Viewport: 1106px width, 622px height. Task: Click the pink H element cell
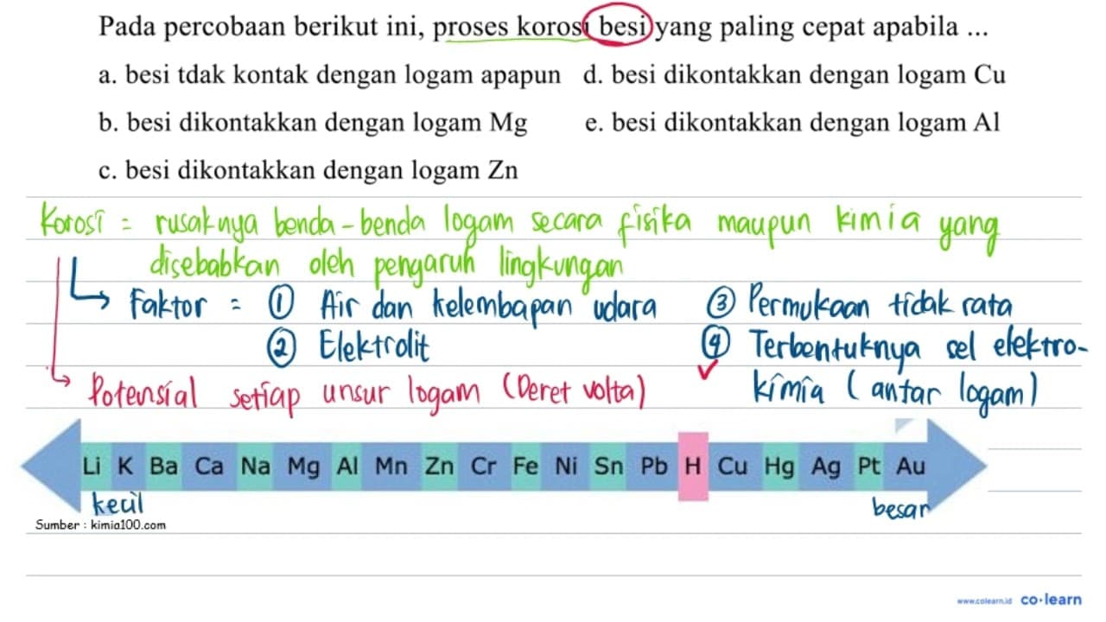tap(693, 466)
